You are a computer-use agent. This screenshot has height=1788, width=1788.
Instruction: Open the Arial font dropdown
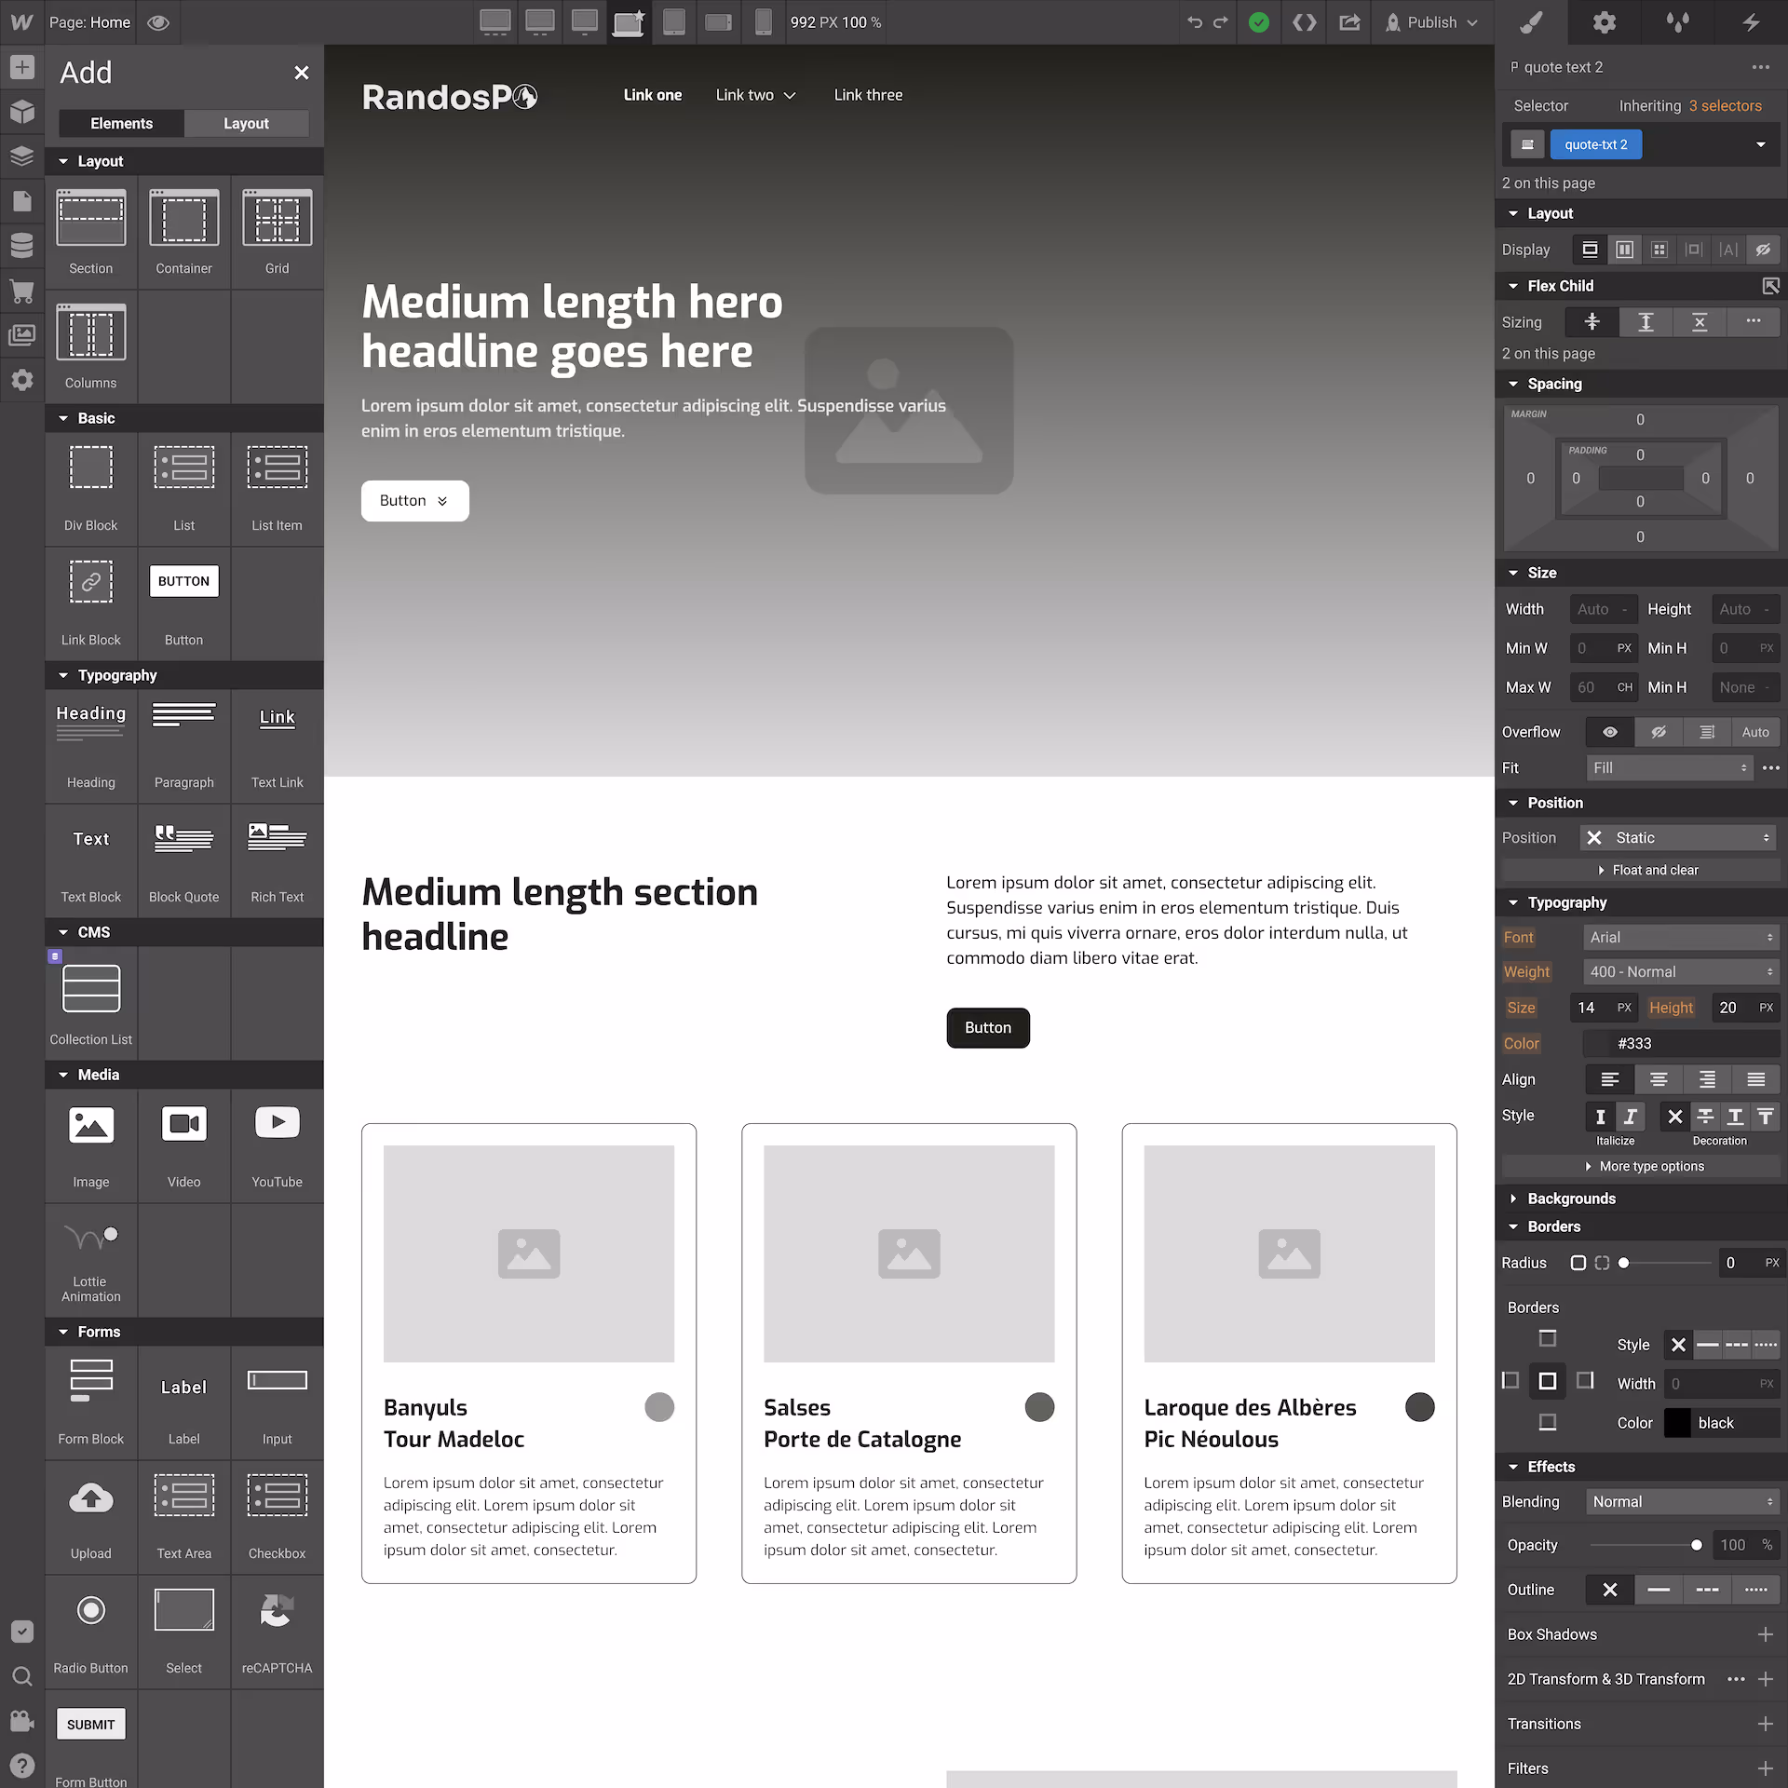tap(1681, 937)
